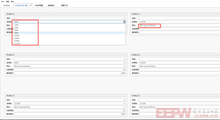This screenshot has width=220, height=120.
Task: Switch to the 本地IP配置 tab
Action: [39, 5]
